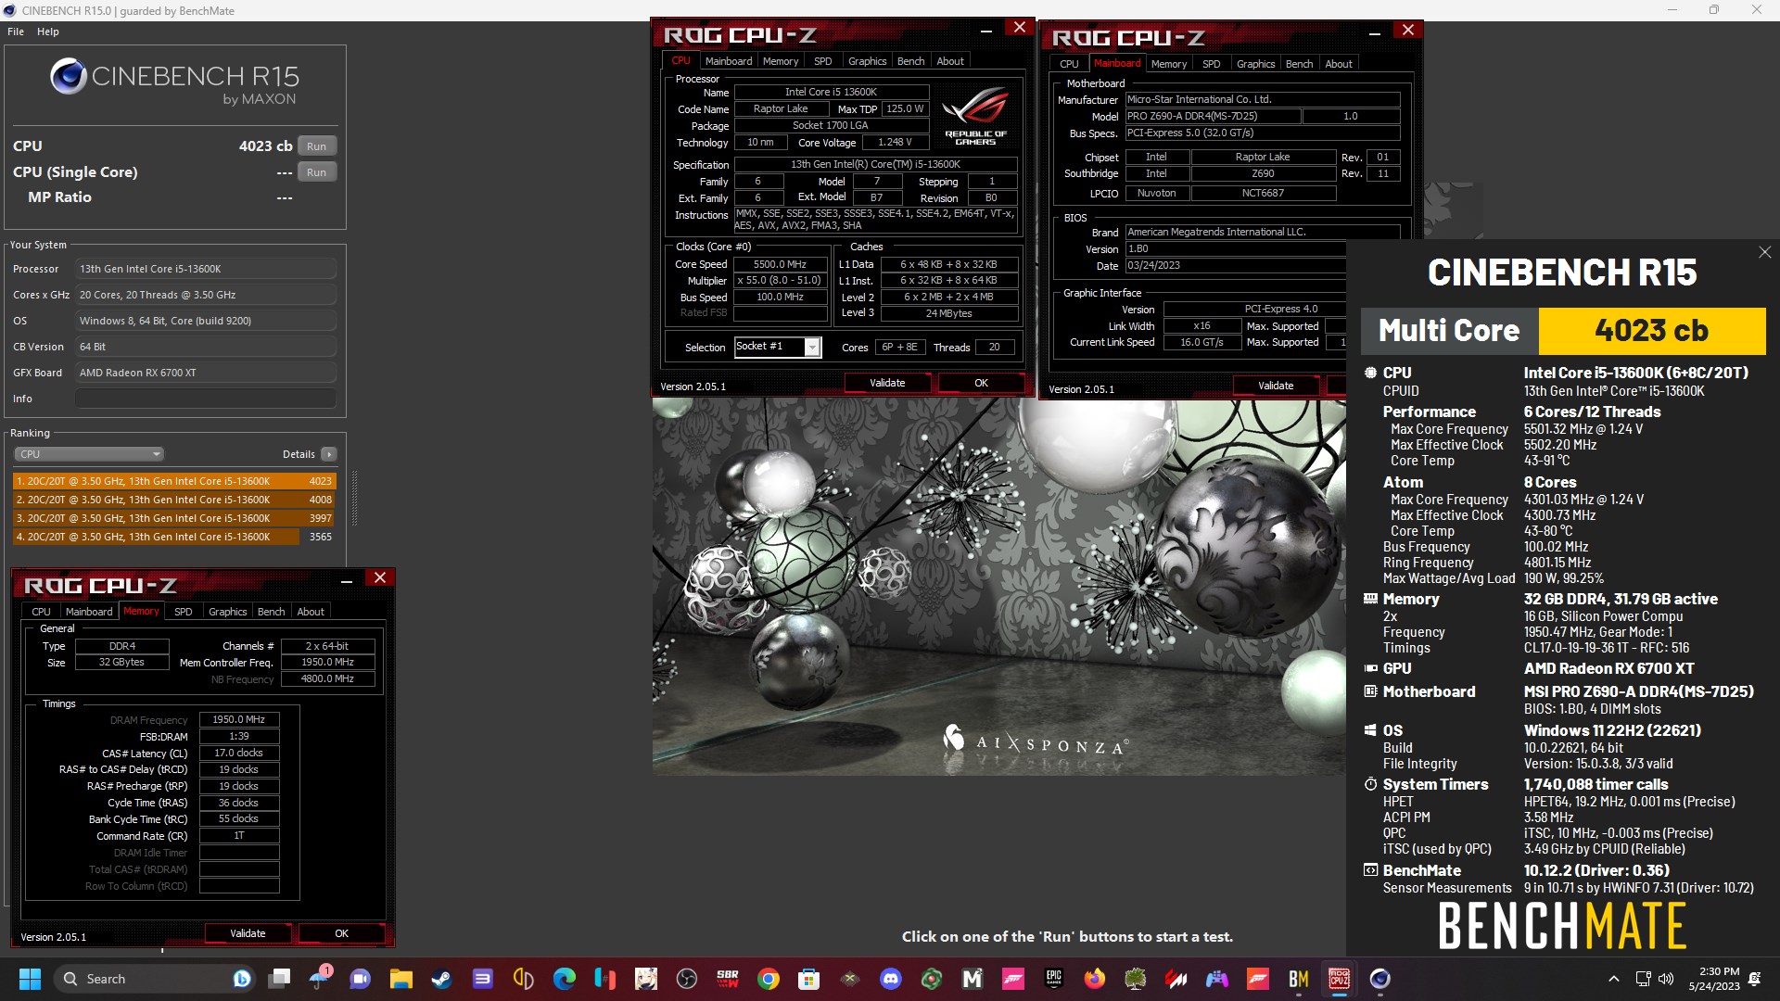This screenshot has width=1780, height=1001.
Task: Select ranking entry with score 4008
Action: 174,500
